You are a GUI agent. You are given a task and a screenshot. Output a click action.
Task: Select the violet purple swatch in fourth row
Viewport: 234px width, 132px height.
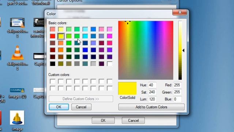[x=110, y=50]
